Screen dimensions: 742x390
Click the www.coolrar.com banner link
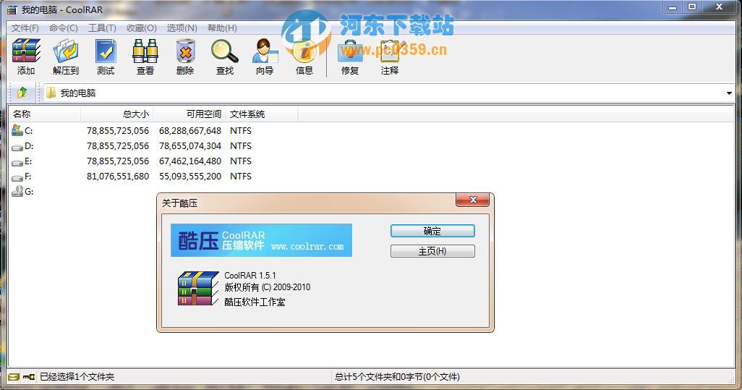tap(307, 247)
